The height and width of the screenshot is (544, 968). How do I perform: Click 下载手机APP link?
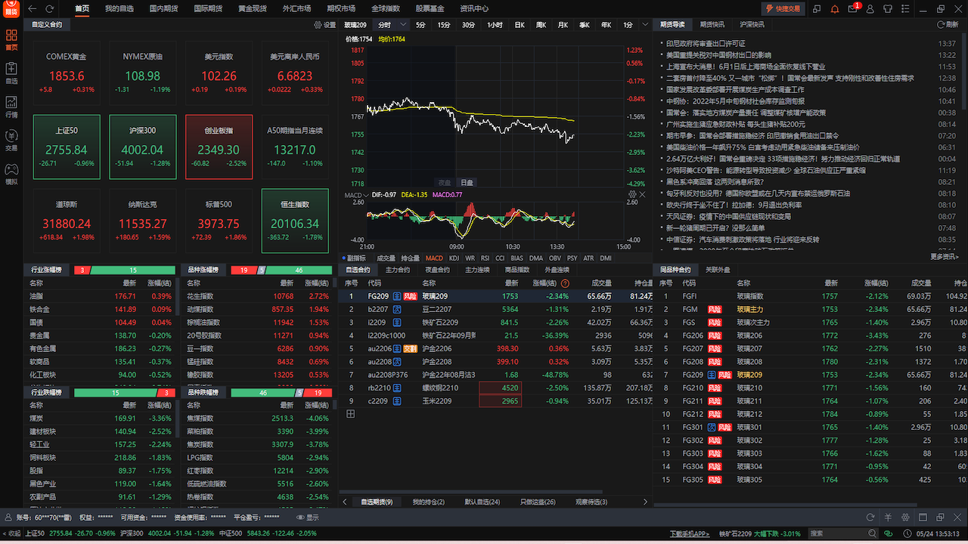690,533
